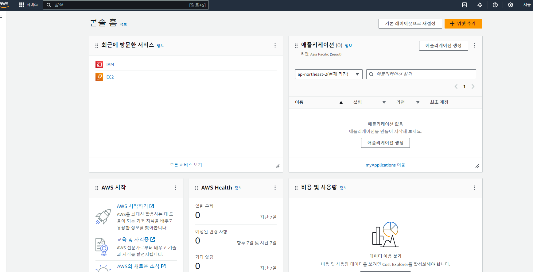
Task: Open the ap-northeast-2 region dropdown
Action: click(x=329, y=74)
